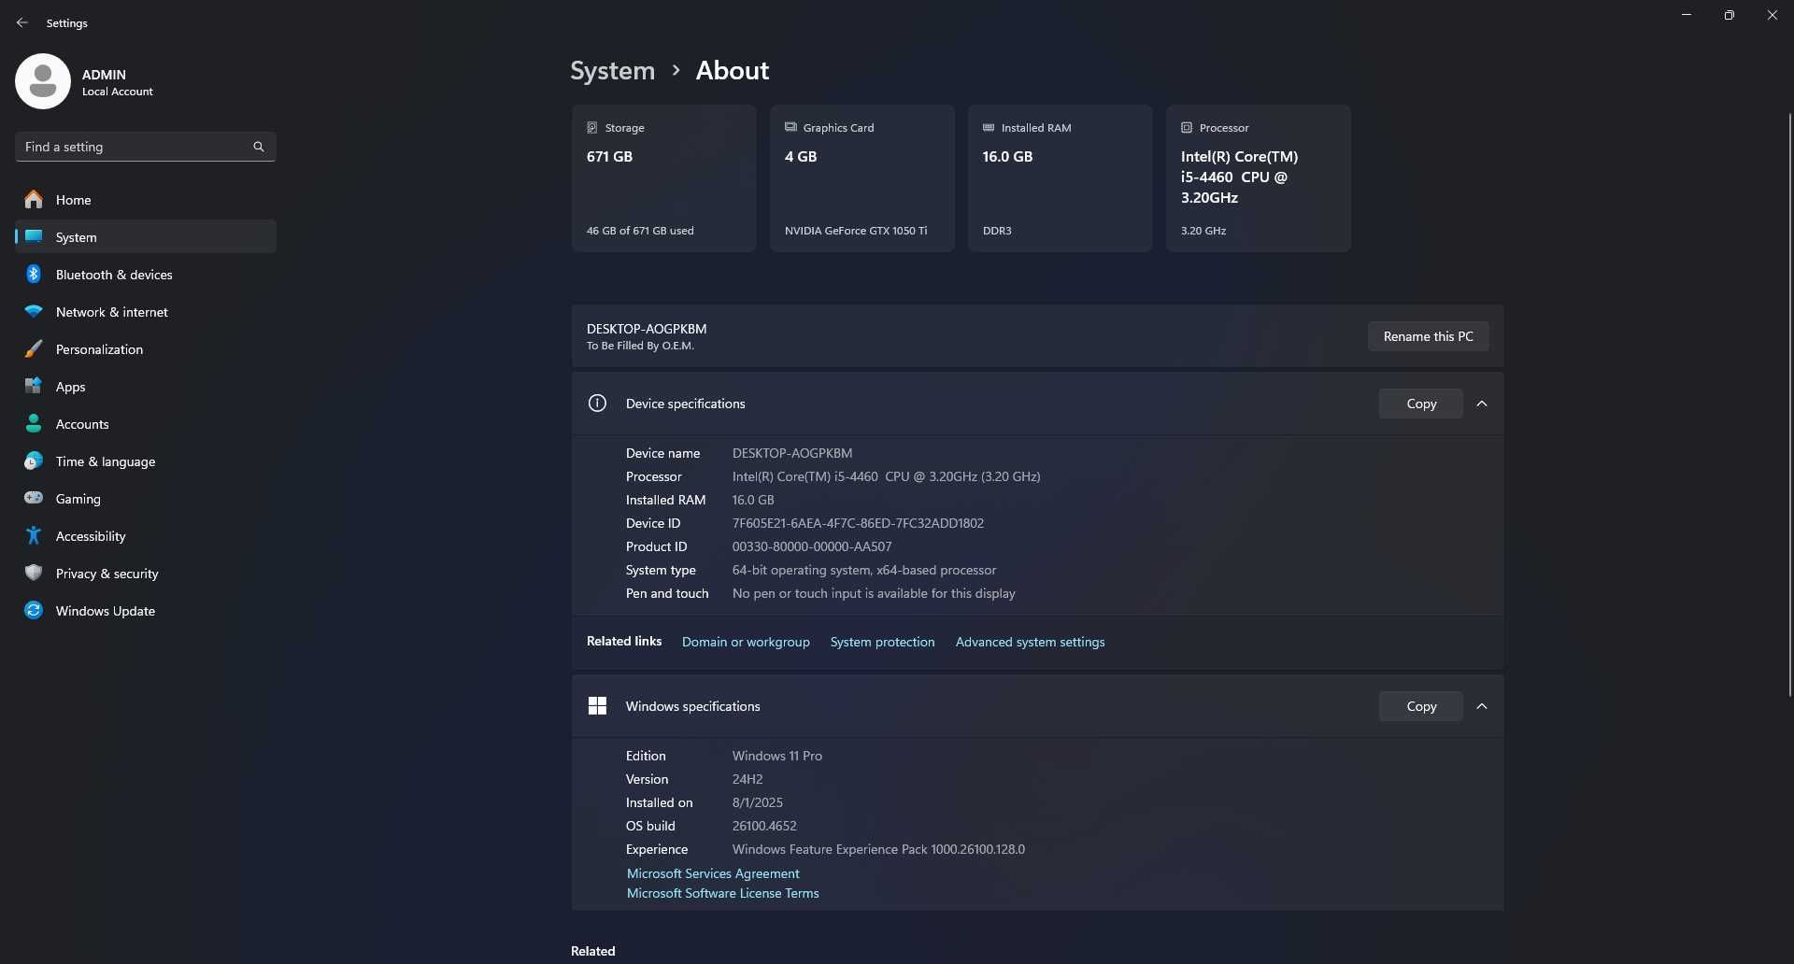Select the Device ID value text

pos(858,523)
